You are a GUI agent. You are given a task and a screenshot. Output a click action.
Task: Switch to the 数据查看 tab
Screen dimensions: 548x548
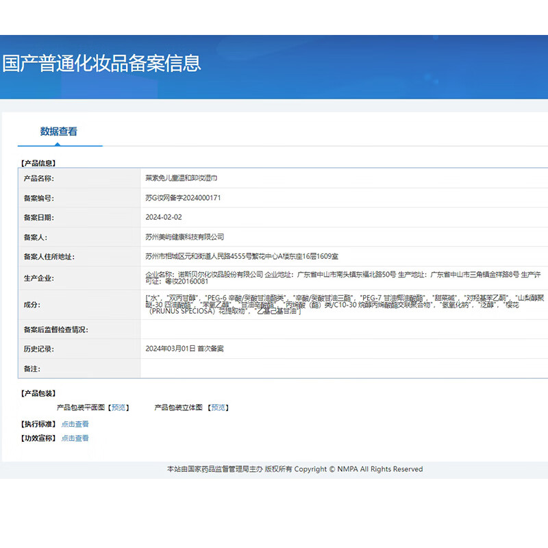(60, 131)
